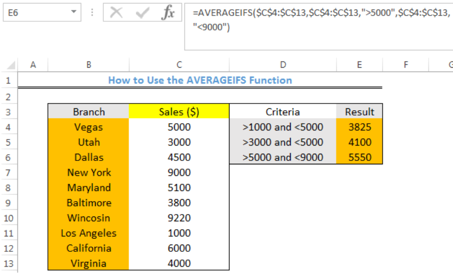
Task: Click the Cancel (X) formula bar icon
Action: point(116,13)
